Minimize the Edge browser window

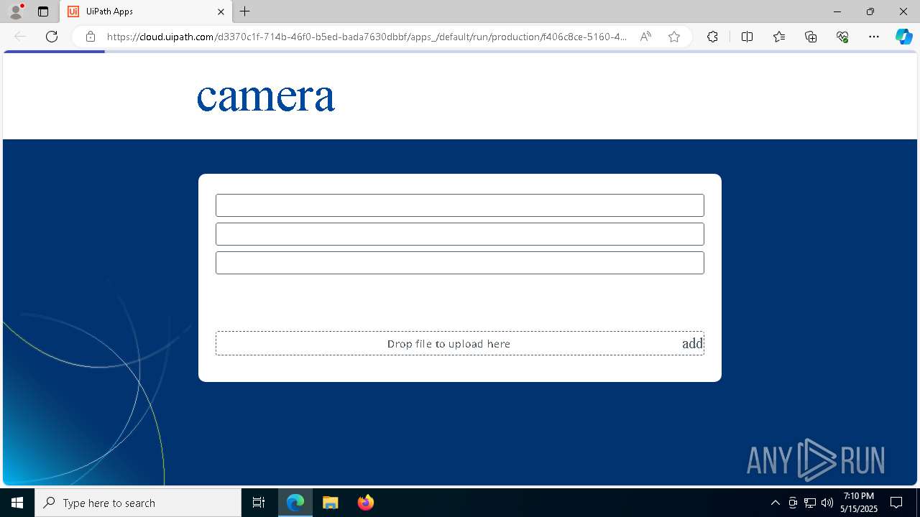pyautogui.click(x=837, y=11)
